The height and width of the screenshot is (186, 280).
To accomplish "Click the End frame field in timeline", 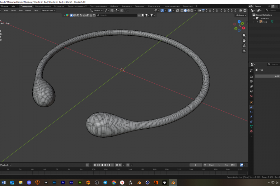I will pos(230,165).
